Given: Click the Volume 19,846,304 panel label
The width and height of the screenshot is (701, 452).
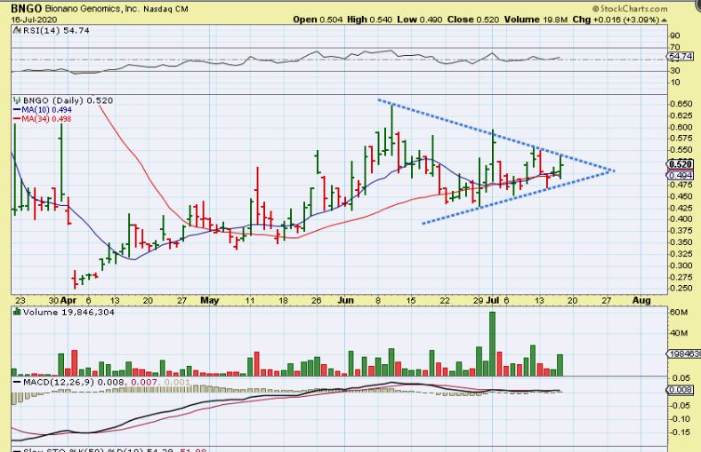Looking at the screenshot, I should click(68, 313).
